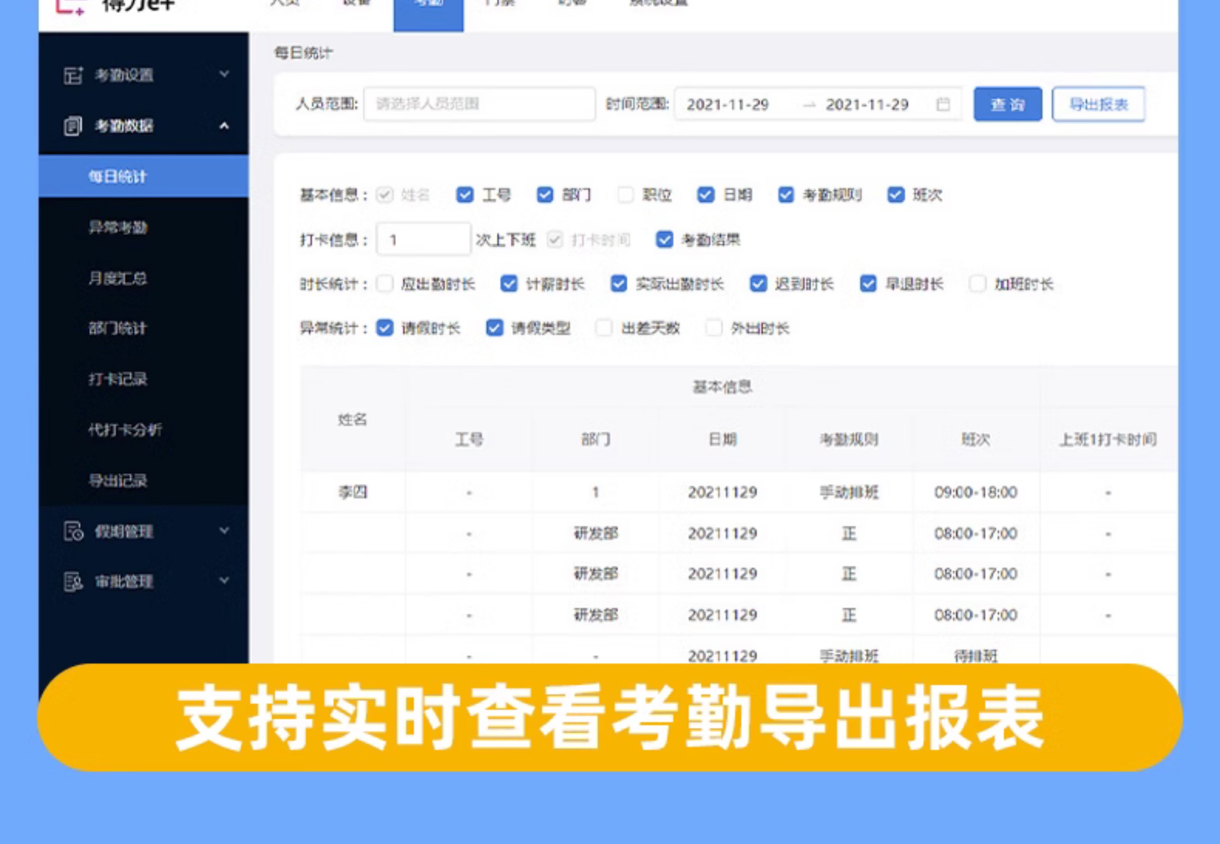Viewport: 1220px width, 844px height.
Task: Uncheck the 工号 checkbox
Action: click(x=464, y=195)
